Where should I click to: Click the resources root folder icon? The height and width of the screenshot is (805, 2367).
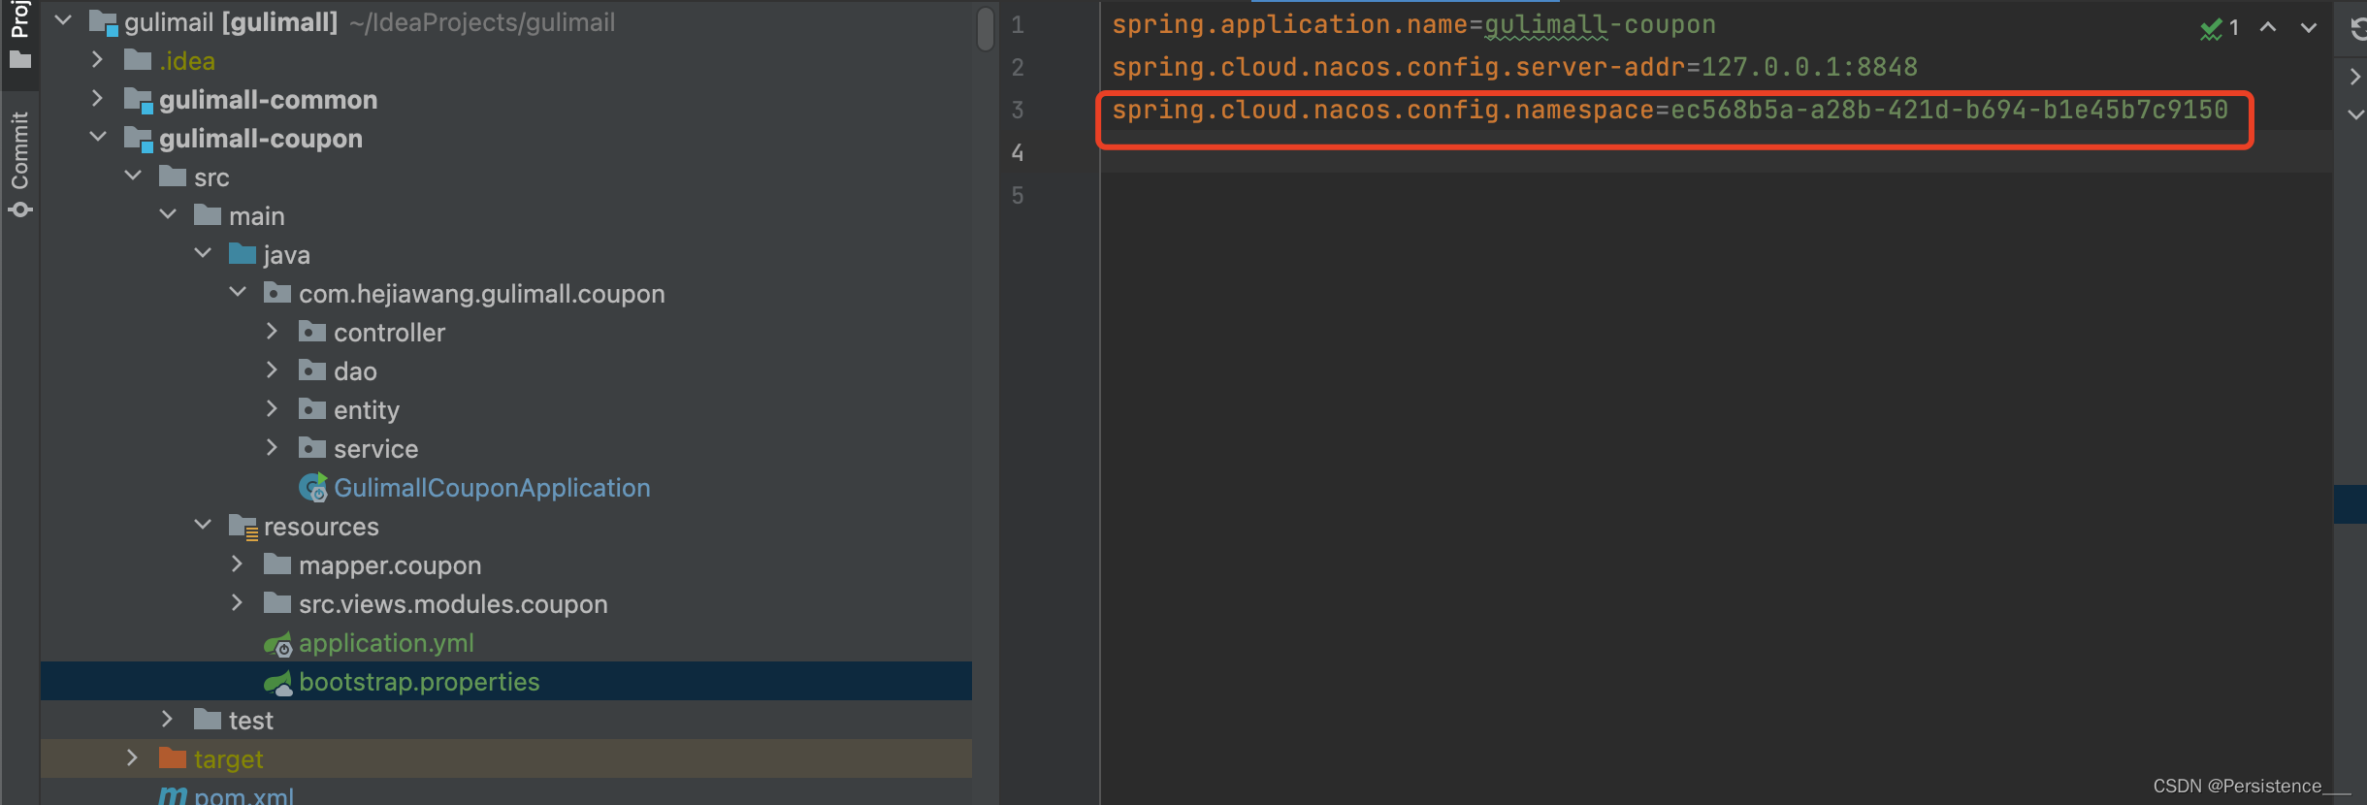click(243, 527)
